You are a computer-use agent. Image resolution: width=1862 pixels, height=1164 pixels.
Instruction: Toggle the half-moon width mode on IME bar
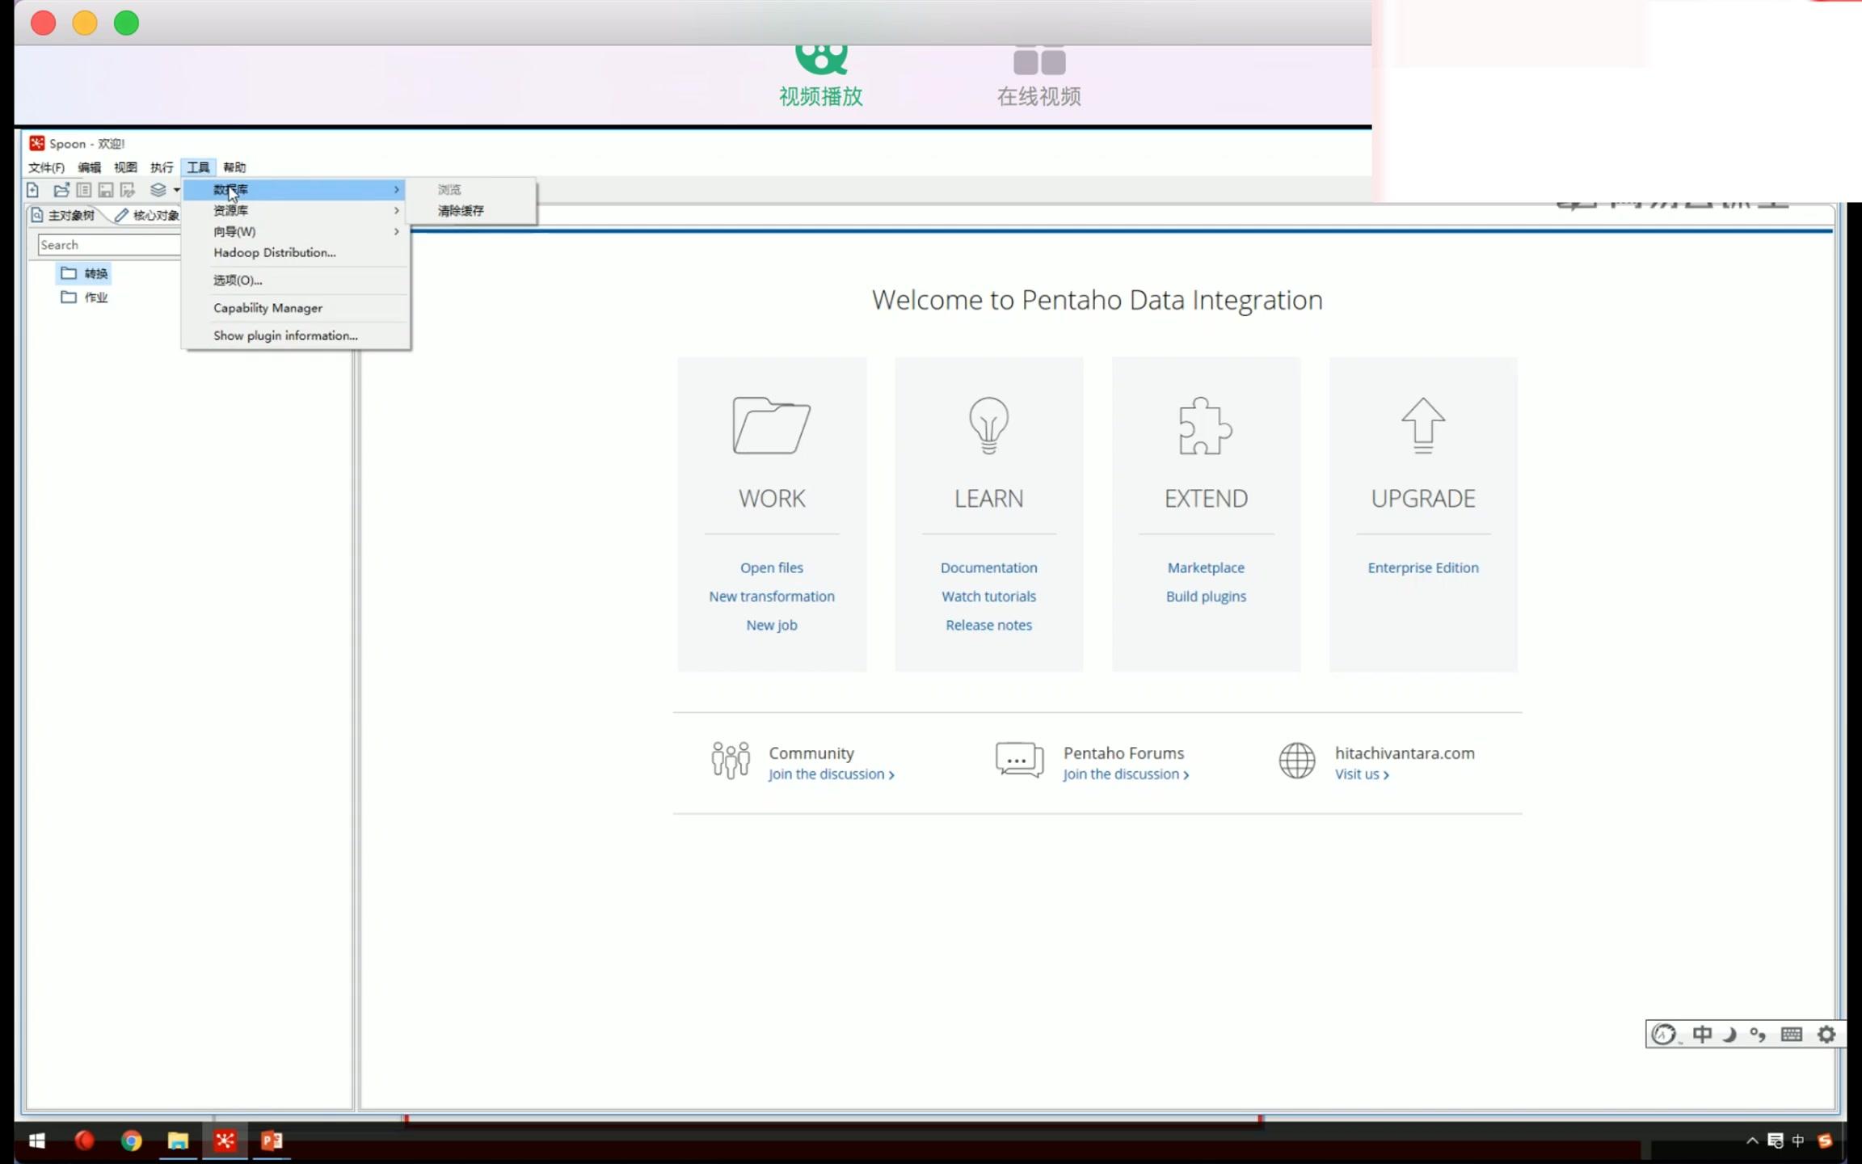point(1729,1035)
